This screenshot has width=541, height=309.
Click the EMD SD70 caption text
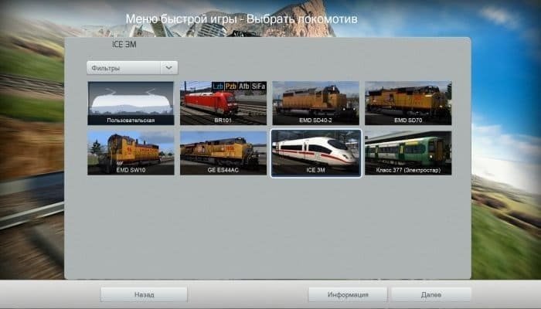pyautogui.click(x=407, y=121)
